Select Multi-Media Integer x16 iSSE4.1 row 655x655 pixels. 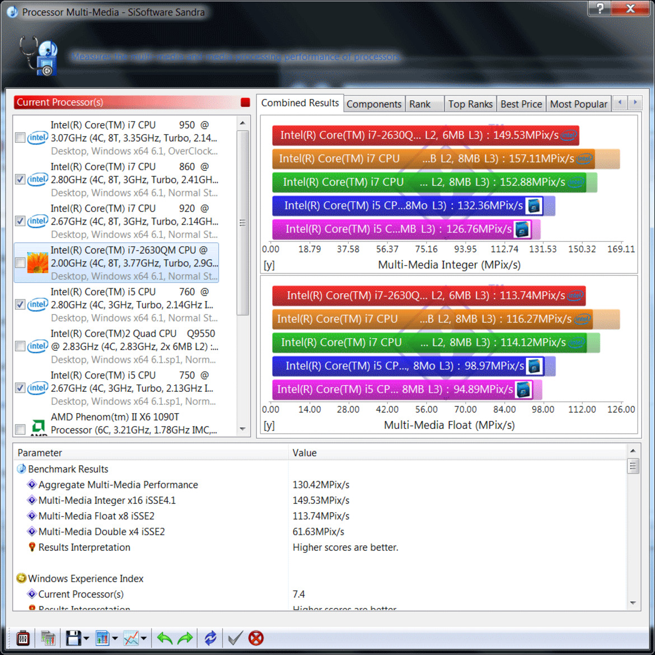pyautogui.click(x=320, y=500)
